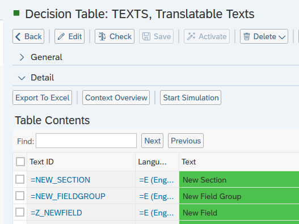This screenshot has height=224, width=299.
Task: Click the Export To Excel button
Action: click(x=43, y=98)
